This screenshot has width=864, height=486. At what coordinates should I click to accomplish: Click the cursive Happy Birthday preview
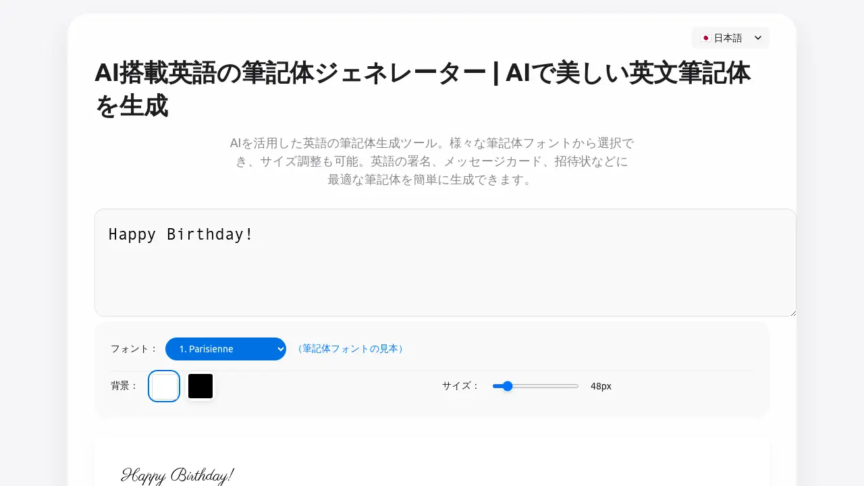click(x=178, y=475)
